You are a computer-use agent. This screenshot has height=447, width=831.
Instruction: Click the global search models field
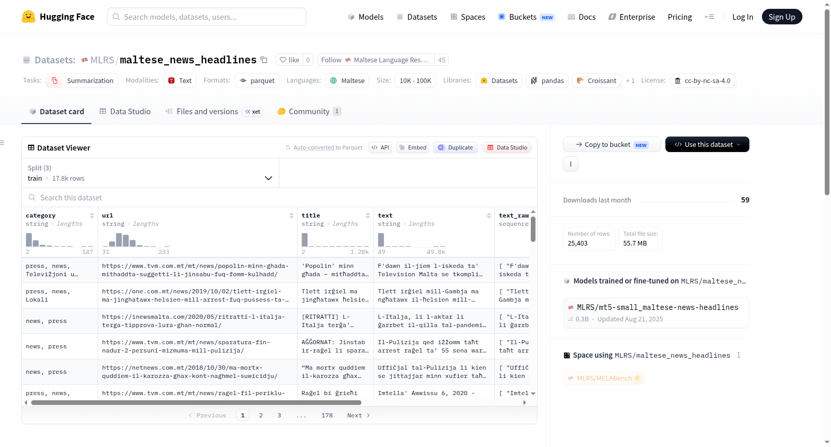point(207,17)
